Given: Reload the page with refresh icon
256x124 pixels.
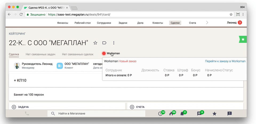Looking at the screenshot, I should 21,15.
